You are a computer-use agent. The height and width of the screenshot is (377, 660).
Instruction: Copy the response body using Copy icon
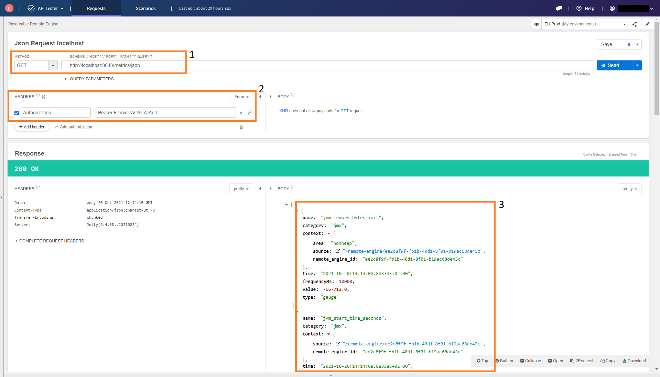click(x=608, y=361)
